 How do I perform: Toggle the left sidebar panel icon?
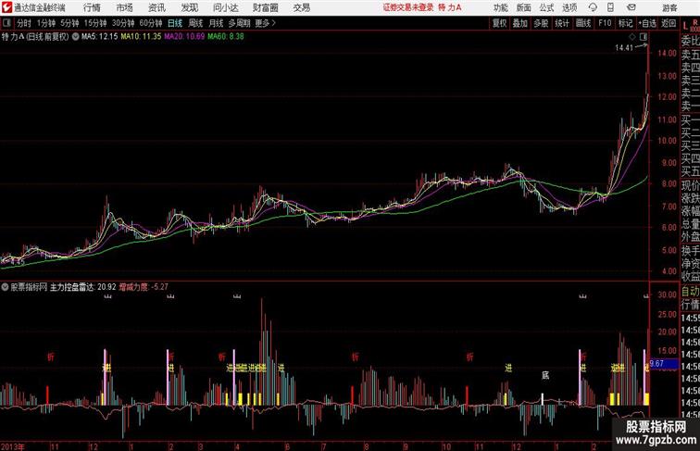click(6, 23)
